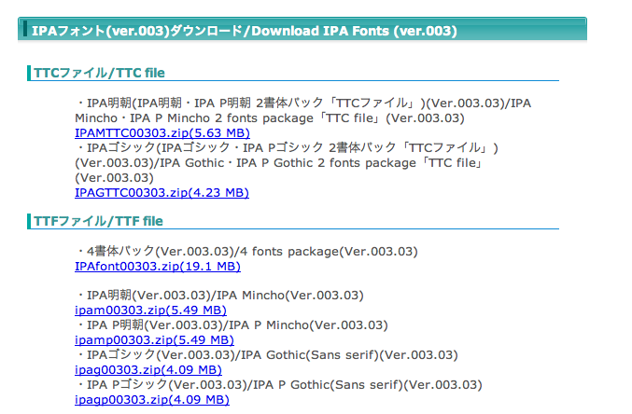
Task: Download the IPAfont00303.zip 4 fonts package
Action: pyautogui.click(x=158, y=266)
